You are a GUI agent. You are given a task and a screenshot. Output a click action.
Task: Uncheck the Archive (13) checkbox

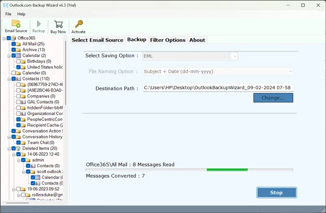(13, 50)
